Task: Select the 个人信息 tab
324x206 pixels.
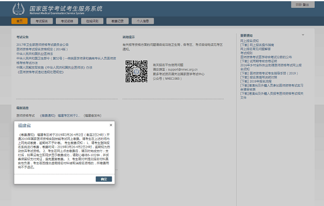Action: click(x=143, y=21)
